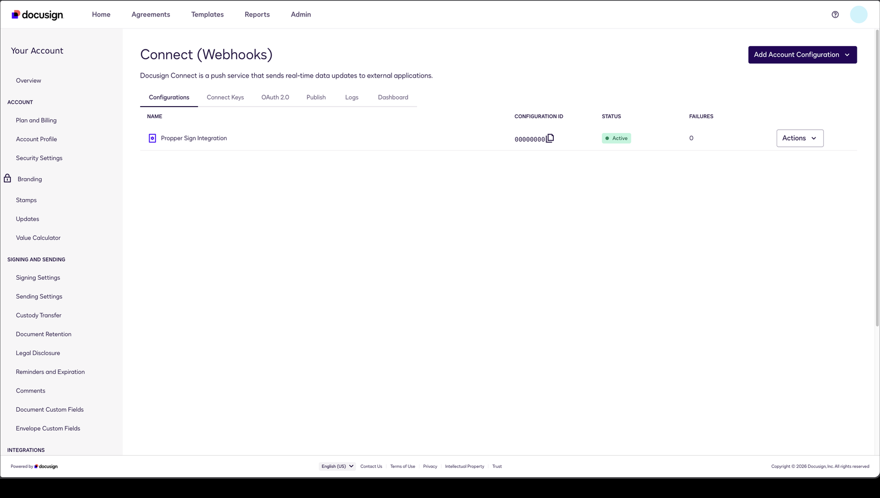Screen dimensions: 880x498
Task: Open Signing Settings
Action: (38, 278)
